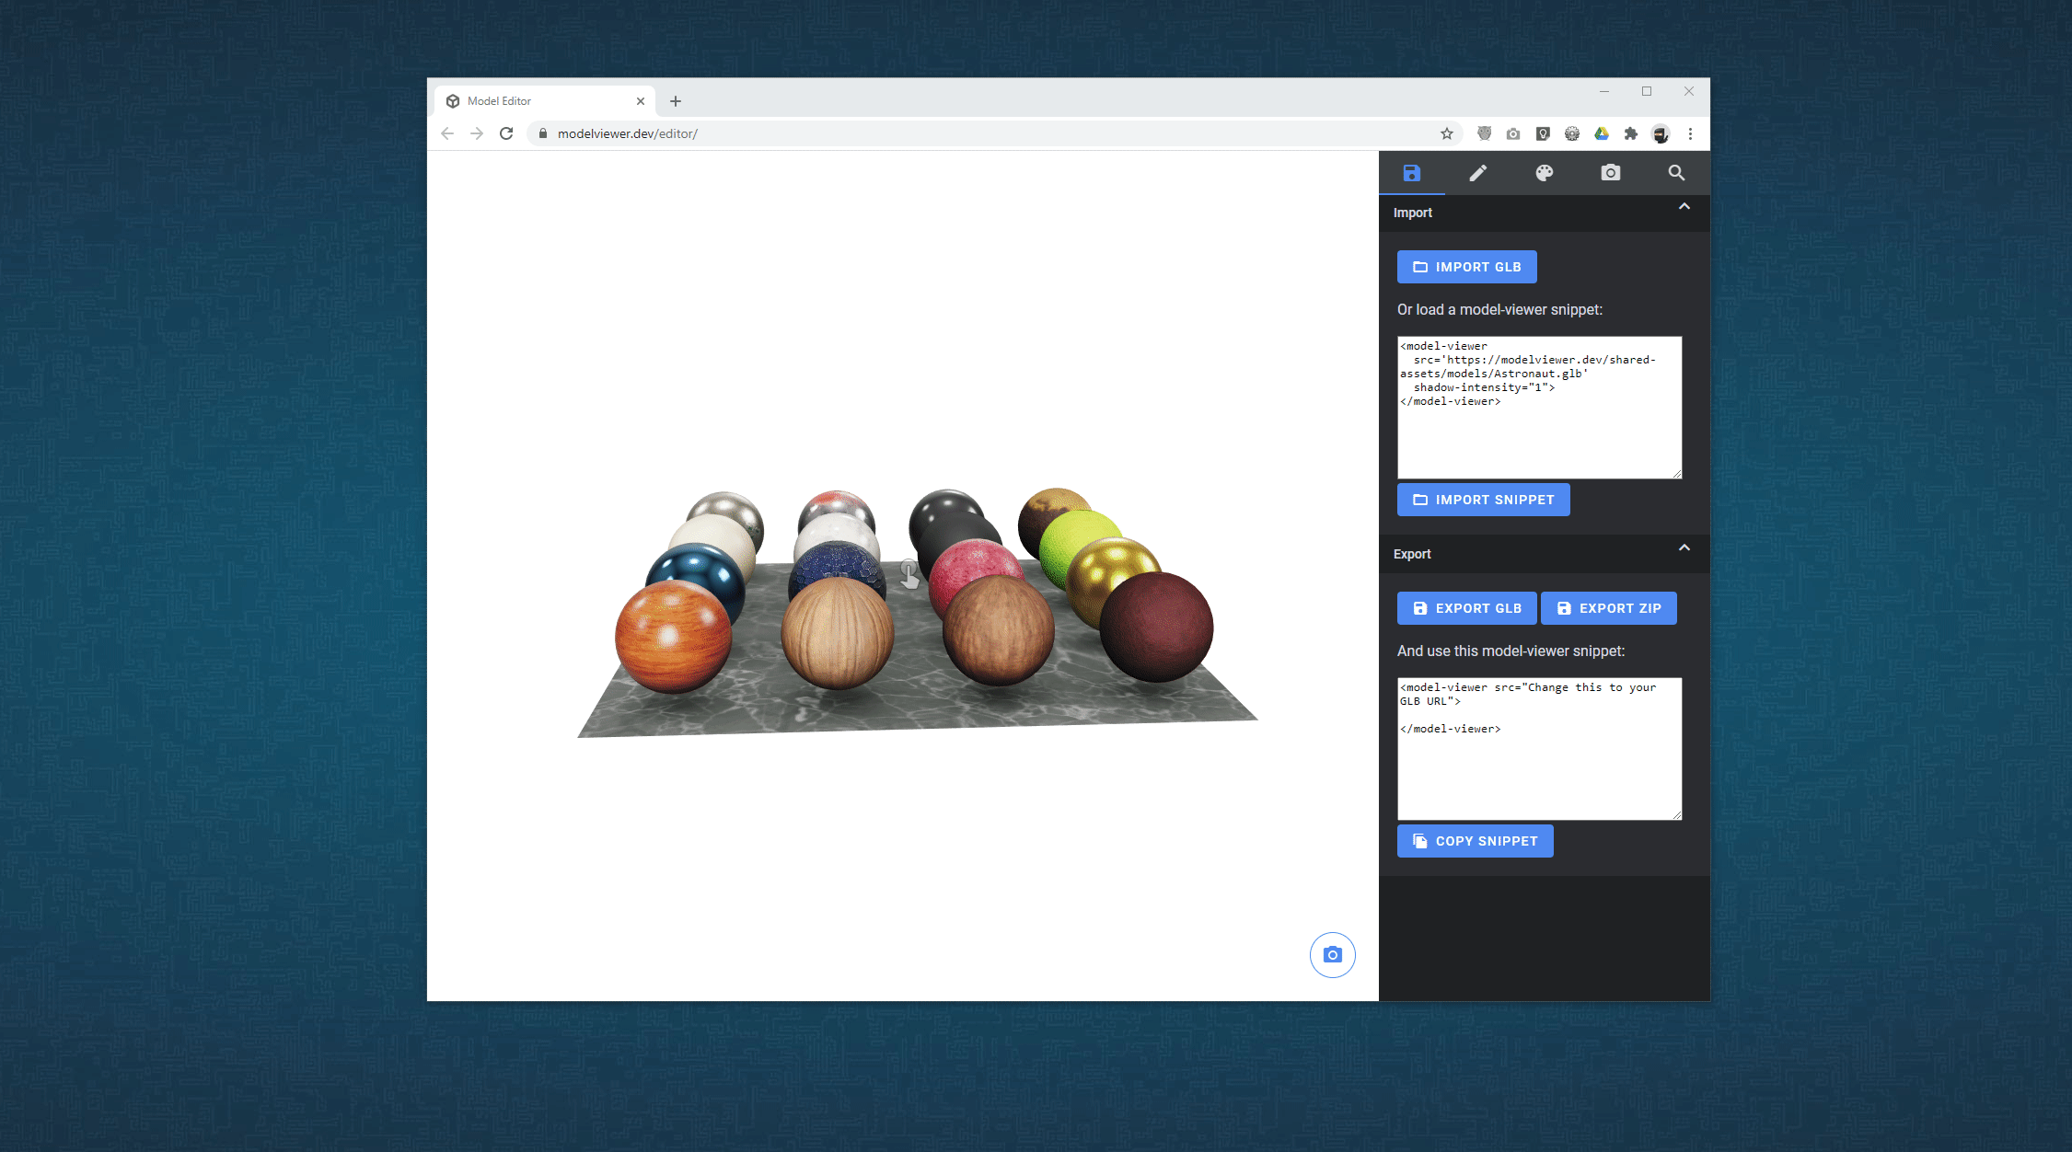
Task: Take a screenshot with round camera button
Action: [x=1332, y=955]
